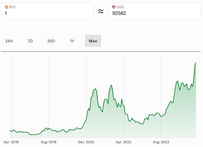Viewport: 203px width, 147px height.
Task: Click the BTC currency label text
Action: pyautogui.click(x=13, y=7)
